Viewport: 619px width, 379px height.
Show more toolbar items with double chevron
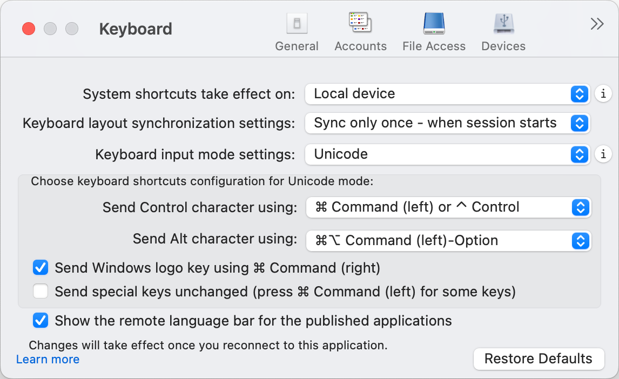(x=597, y=24)
